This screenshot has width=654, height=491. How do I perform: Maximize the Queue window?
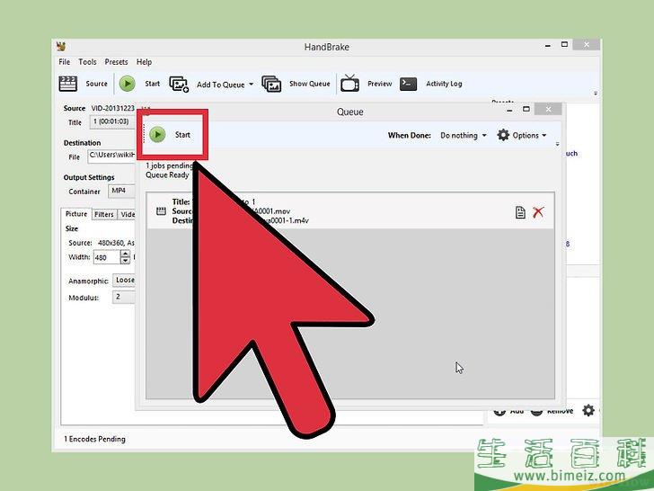coord(526,109)
